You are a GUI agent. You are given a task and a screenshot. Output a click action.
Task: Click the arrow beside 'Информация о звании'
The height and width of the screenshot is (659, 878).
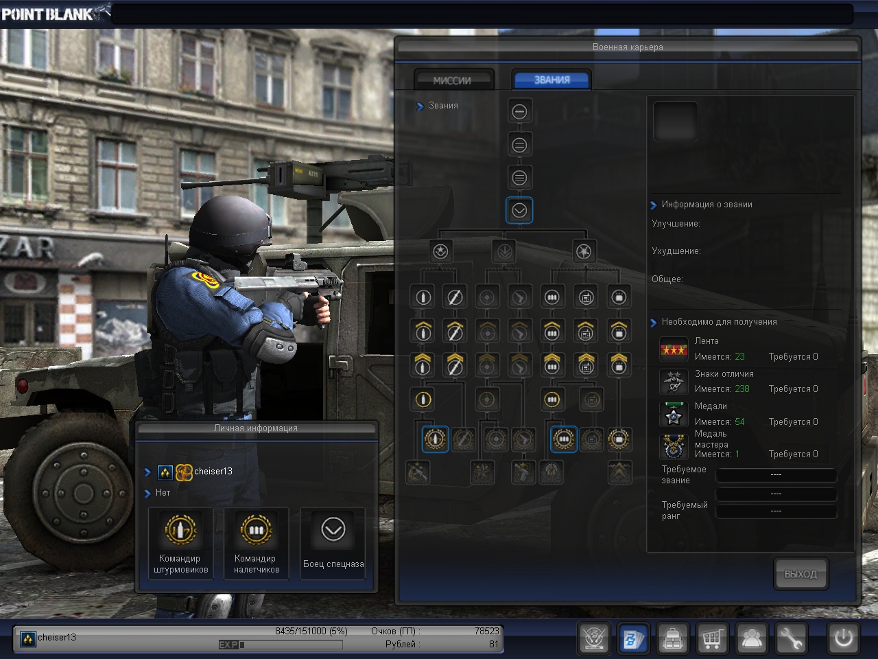(653, 205)
